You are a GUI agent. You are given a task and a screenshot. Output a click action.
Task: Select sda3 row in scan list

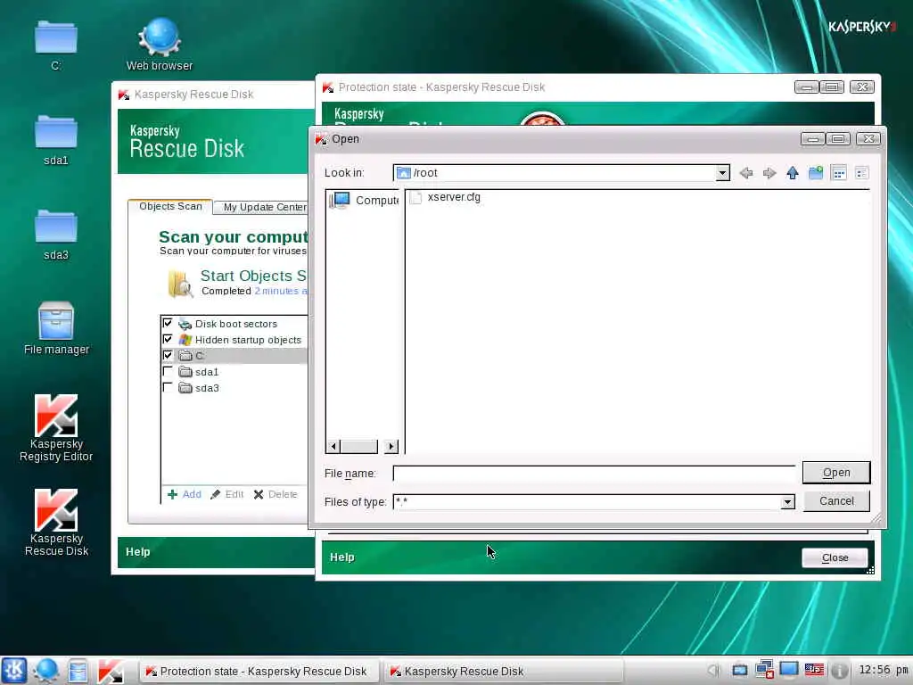(x=234, y=388)
